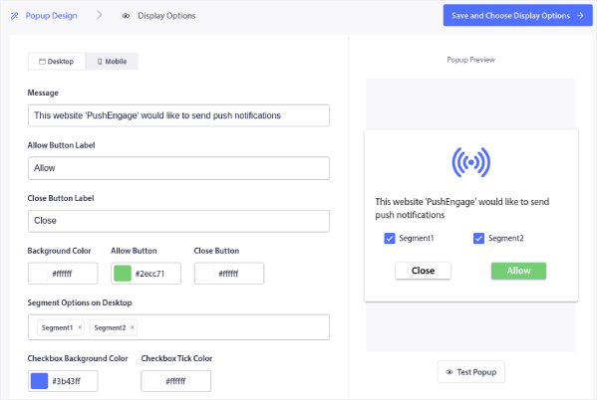Click the Display Options eye icon

(126, 16)
